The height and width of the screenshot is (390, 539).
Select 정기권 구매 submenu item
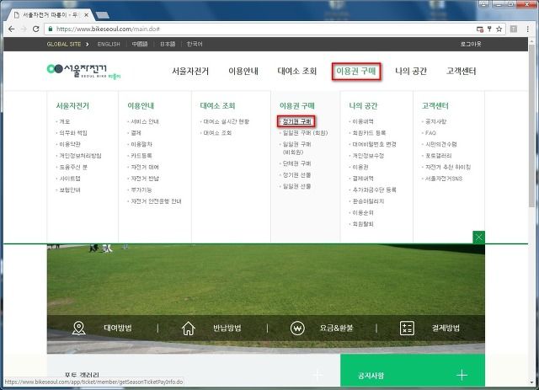pos(296,121)
